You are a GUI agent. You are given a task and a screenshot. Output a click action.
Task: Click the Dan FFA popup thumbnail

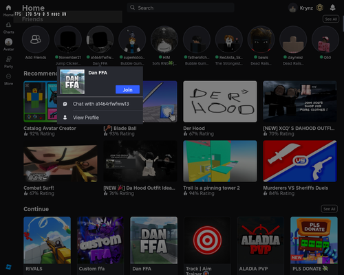pyautogui.click(x=72, y=82)
